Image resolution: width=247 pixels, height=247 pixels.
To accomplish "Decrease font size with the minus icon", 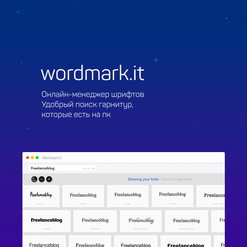I will [x=42, y=179].
